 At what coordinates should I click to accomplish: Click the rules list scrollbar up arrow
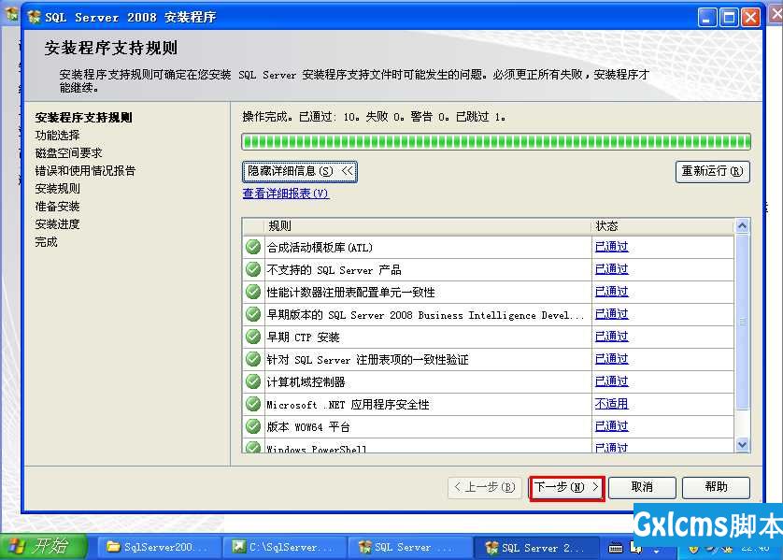(x=742, y=226)
